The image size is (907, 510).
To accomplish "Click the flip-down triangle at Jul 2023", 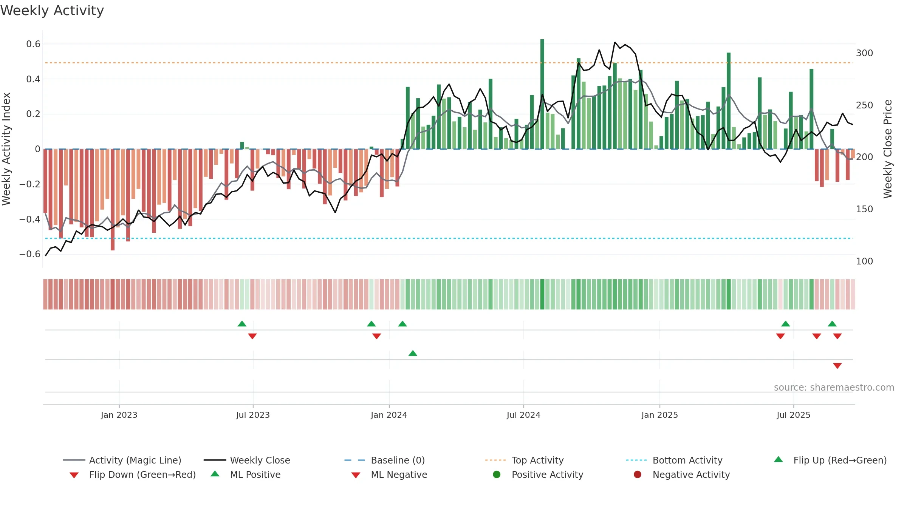I will point(252,336).
